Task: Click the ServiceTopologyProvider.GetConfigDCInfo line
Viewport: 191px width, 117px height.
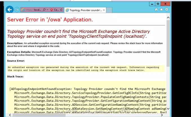Action: (90, 93)
